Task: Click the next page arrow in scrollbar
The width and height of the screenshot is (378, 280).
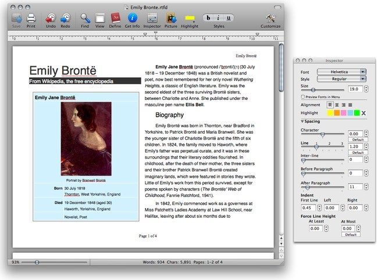Action: tap(281, 256)
